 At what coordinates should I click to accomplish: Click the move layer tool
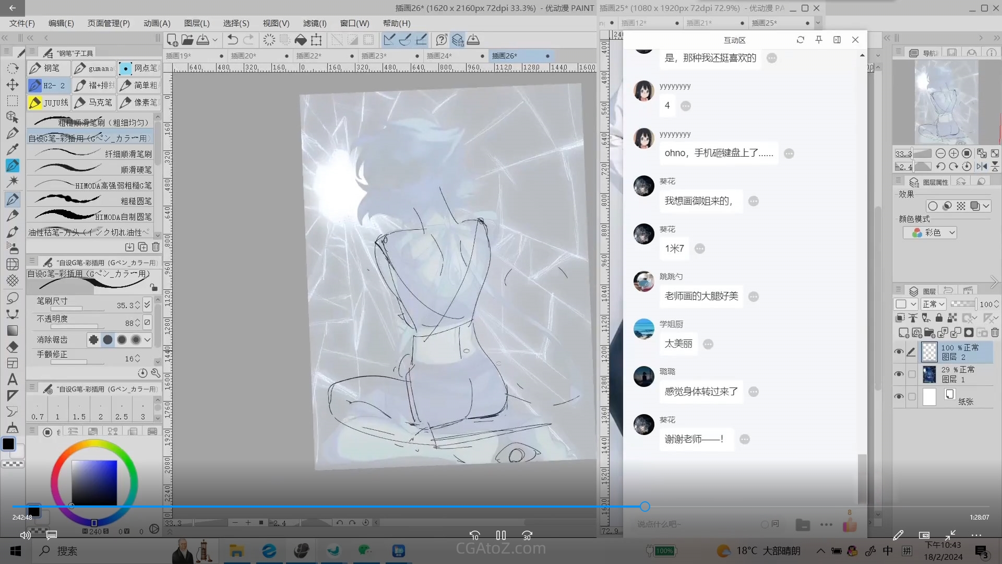13,85
